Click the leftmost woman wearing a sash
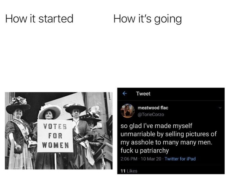 pos(19,134)
